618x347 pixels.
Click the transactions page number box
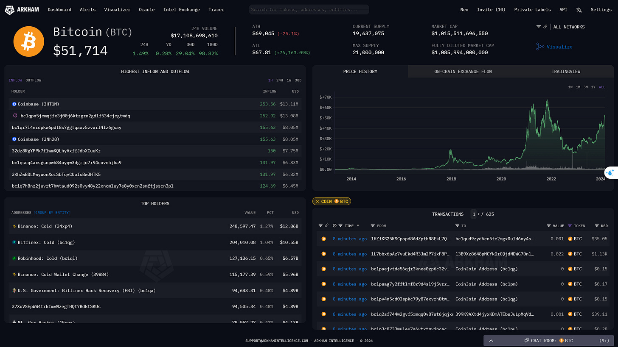(x=474, y=214)
